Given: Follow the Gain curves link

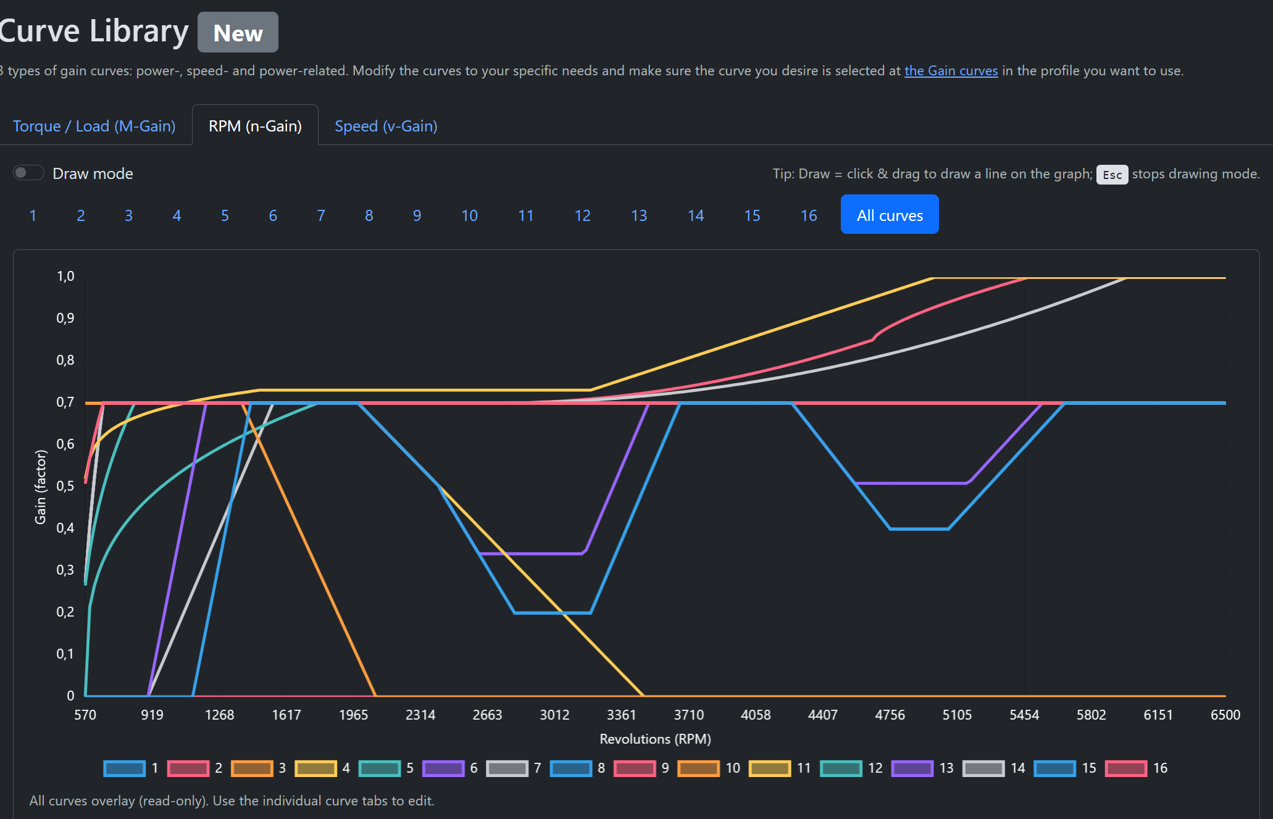Looking at the screenshot, I should tap(951, 71).
